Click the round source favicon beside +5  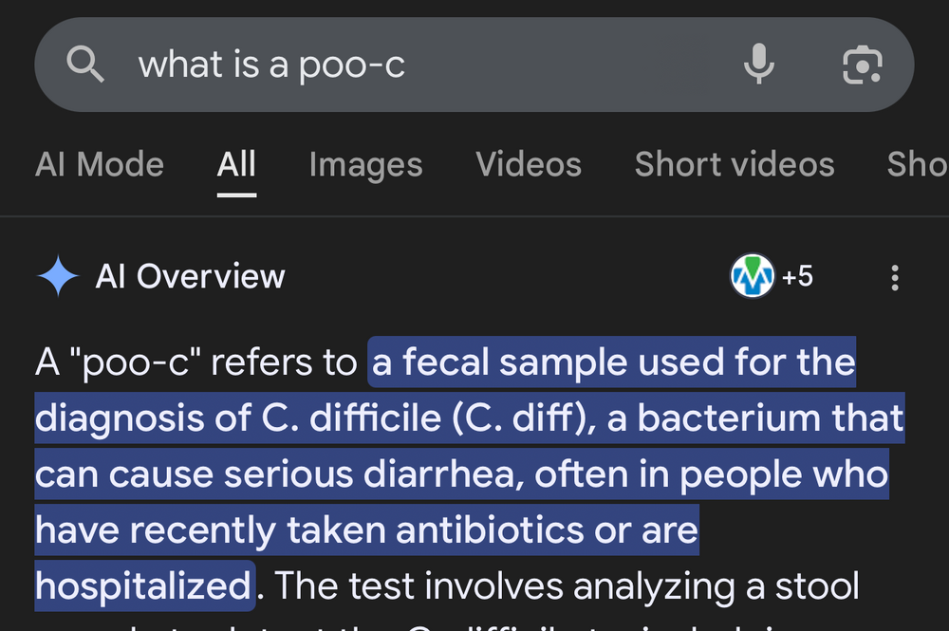(753, 276)
